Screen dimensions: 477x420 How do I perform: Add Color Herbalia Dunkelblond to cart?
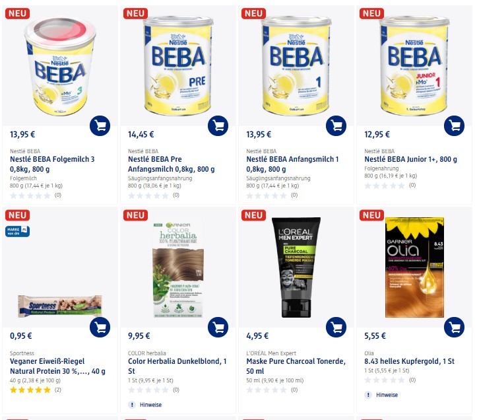click(x=218, y=327)
